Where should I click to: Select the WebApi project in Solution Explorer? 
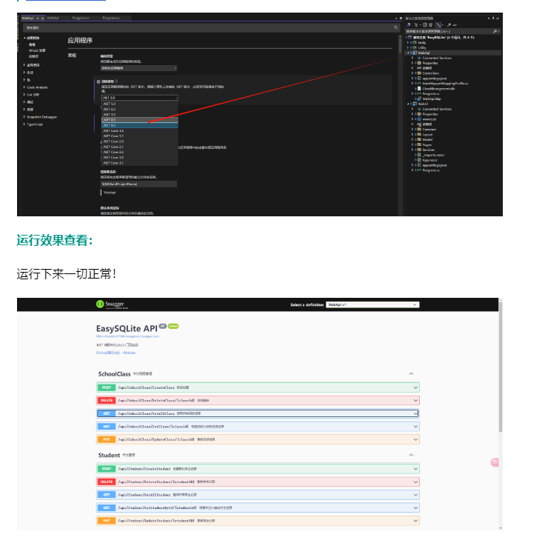tap(424, 53)
